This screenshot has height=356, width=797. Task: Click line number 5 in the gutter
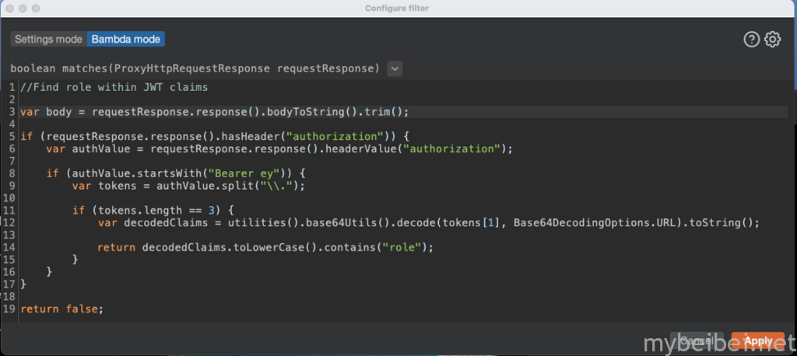coord(12,137)
